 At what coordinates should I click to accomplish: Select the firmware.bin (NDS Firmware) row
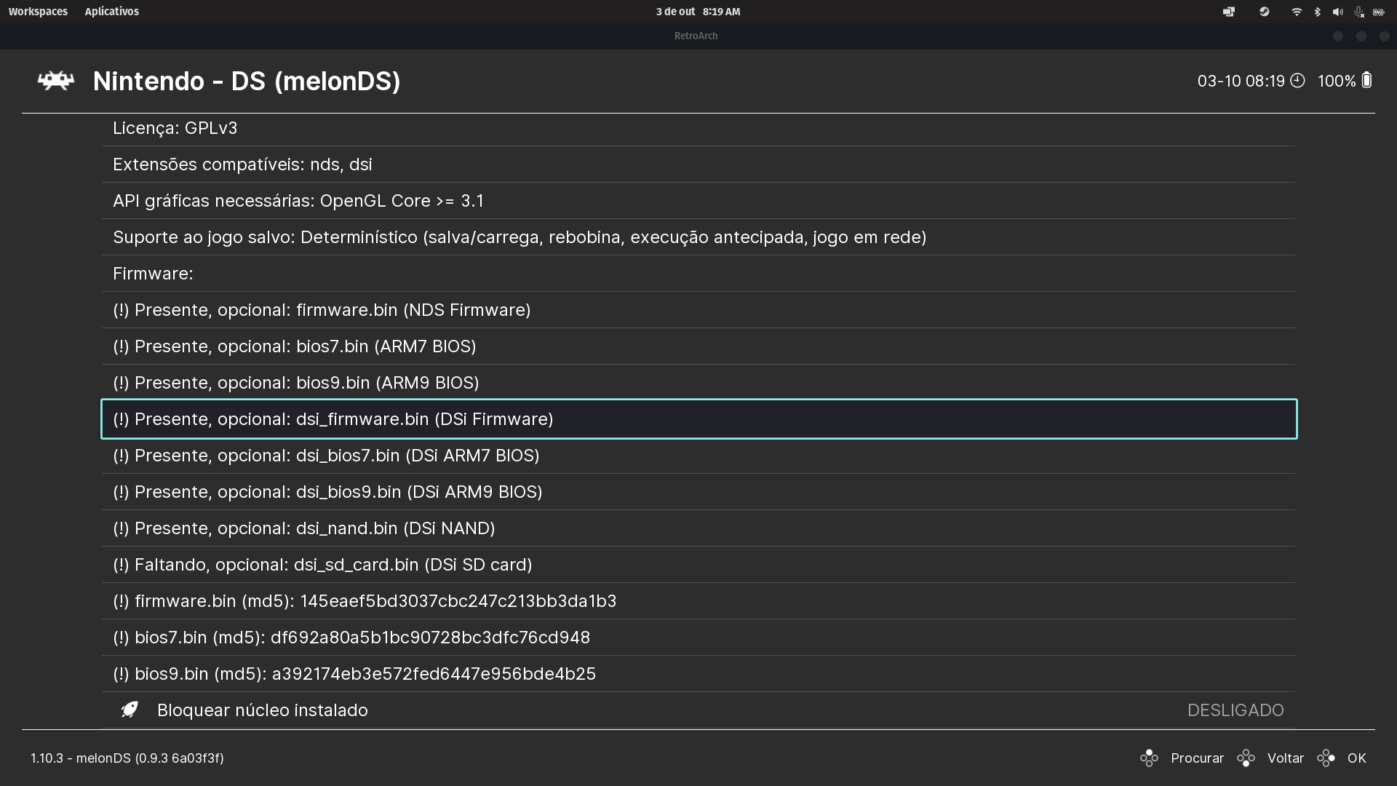click(x=698, y=310)
